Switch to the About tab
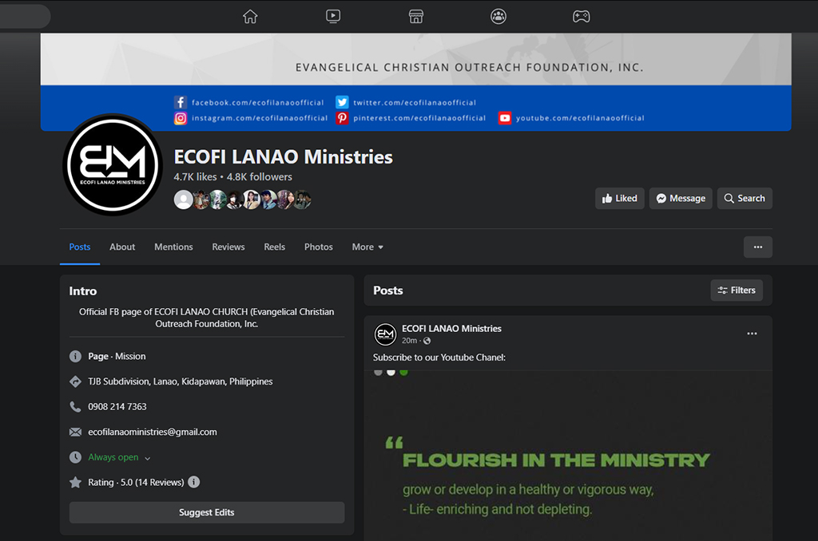The width and height of the screenshot is (818, 541). click(x=122, y=247)
